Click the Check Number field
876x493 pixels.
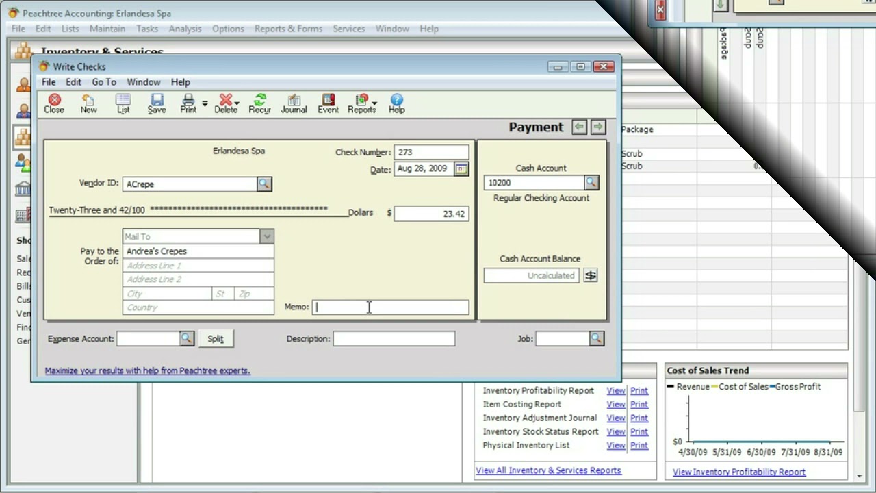pos(431,152)
